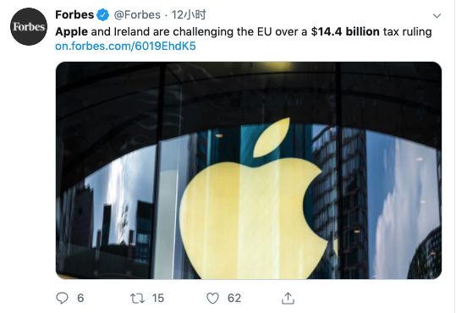
Task: Like the tweet with the heart icon
Action: coord(212,299)
